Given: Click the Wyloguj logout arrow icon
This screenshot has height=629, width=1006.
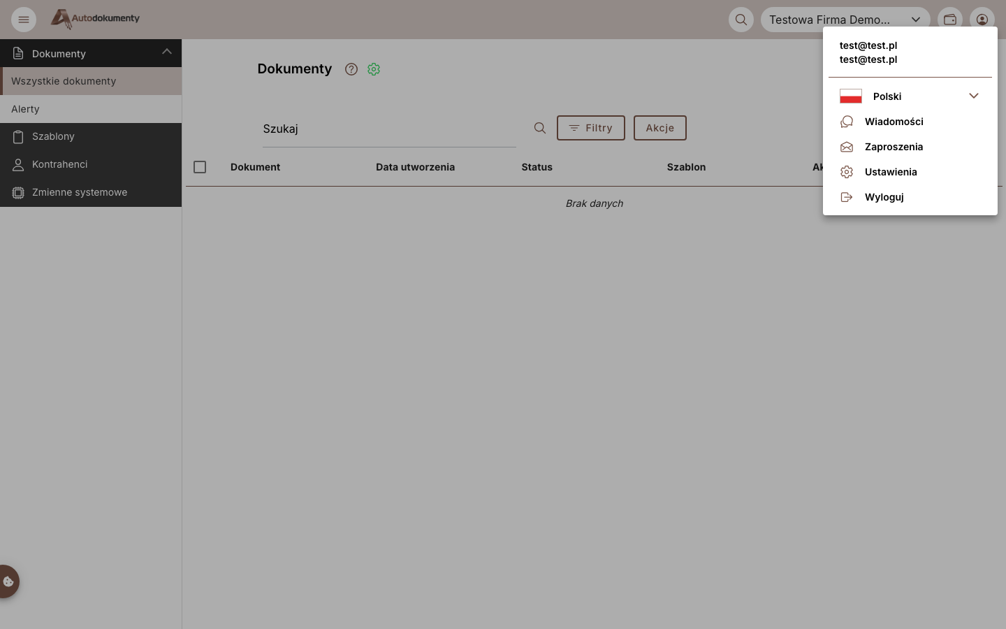Looking at the screenshot, I should click(x=847, y=197).
